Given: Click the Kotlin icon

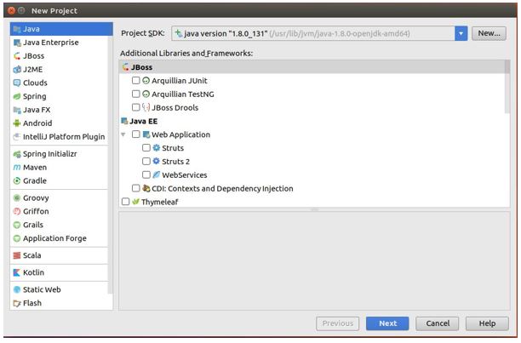Looking at the screenshot, I should (17, 272).
